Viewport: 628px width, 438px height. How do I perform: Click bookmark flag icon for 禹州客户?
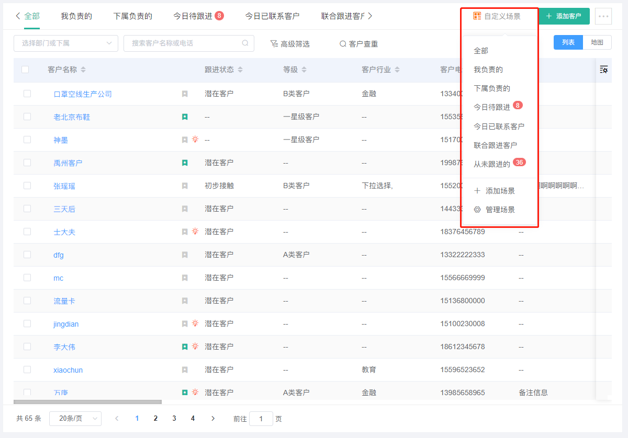pos(185,163)
